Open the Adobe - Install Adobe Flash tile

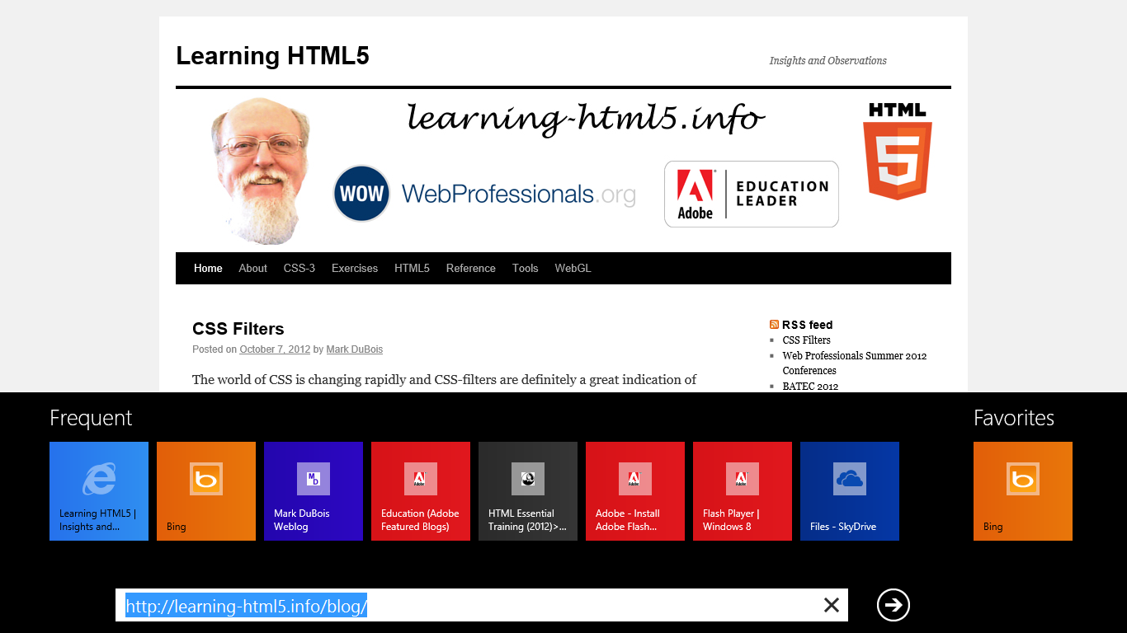[x=635, y=491]
